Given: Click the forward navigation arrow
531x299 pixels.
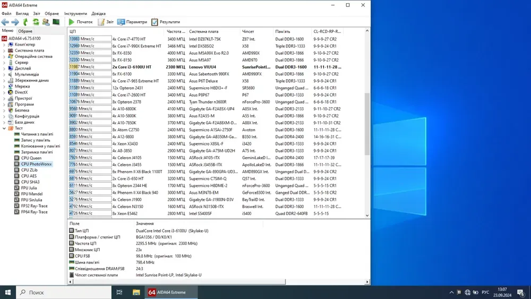Looking at the screenshot, I should [x=15, y=22].
